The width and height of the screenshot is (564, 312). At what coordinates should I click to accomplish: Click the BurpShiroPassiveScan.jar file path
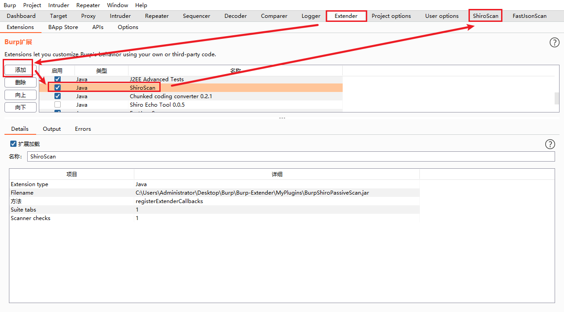[x=252, y=193]
